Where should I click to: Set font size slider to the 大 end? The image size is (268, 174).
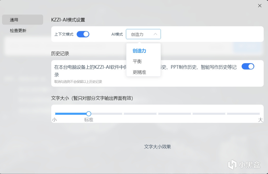260,114
